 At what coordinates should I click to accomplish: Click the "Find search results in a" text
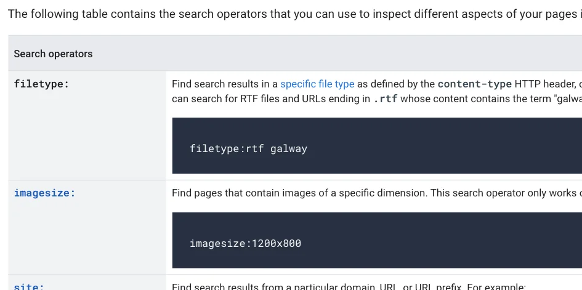click(225, 84)
